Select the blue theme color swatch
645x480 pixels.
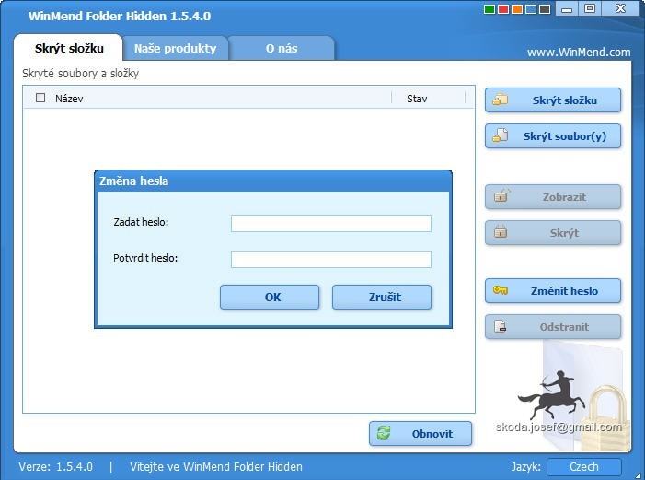[x=531, y=9]
